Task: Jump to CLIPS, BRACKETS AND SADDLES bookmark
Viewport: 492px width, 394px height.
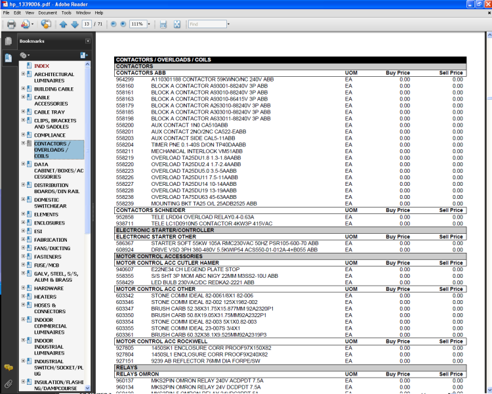Action: [x=55, y=123]
